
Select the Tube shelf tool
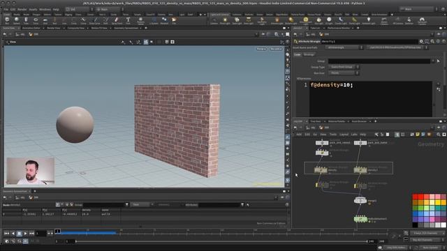click(x=26, y=20)
